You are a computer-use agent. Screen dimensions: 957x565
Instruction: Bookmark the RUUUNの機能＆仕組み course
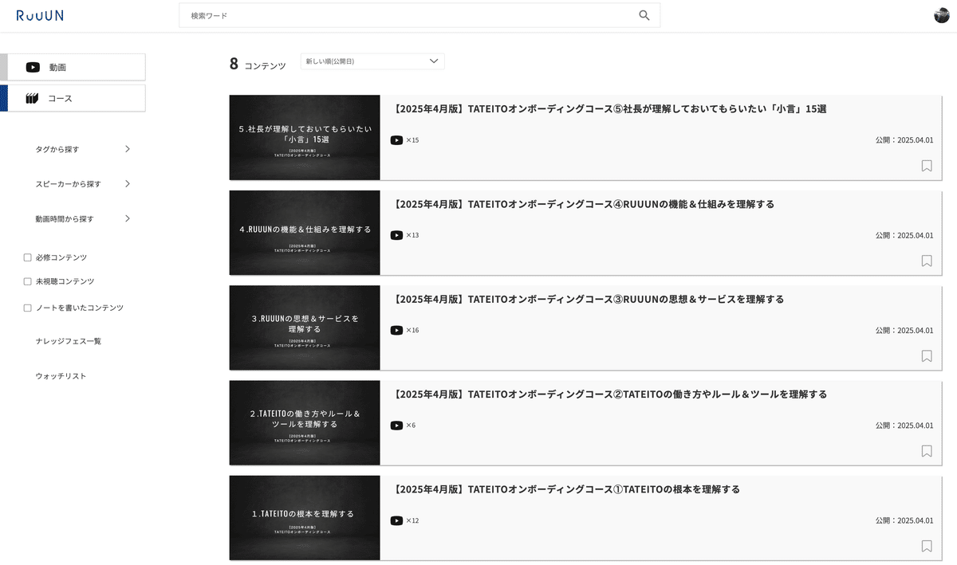click(926, 261)
